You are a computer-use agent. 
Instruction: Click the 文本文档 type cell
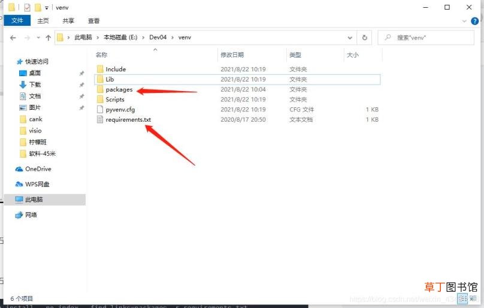click(301, 120)
